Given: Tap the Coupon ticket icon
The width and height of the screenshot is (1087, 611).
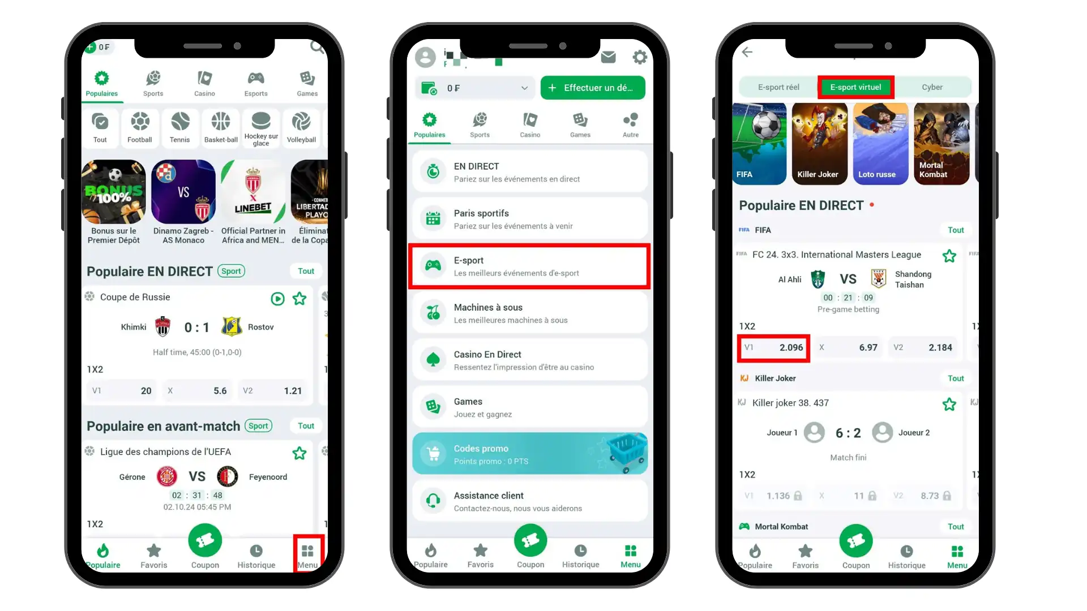Looking at the screenshot, I should 204,540.
